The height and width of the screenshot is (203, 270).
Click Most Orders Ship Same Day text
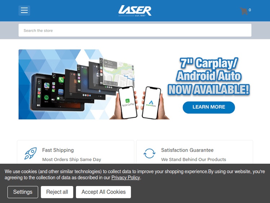(x=72, y=159)
